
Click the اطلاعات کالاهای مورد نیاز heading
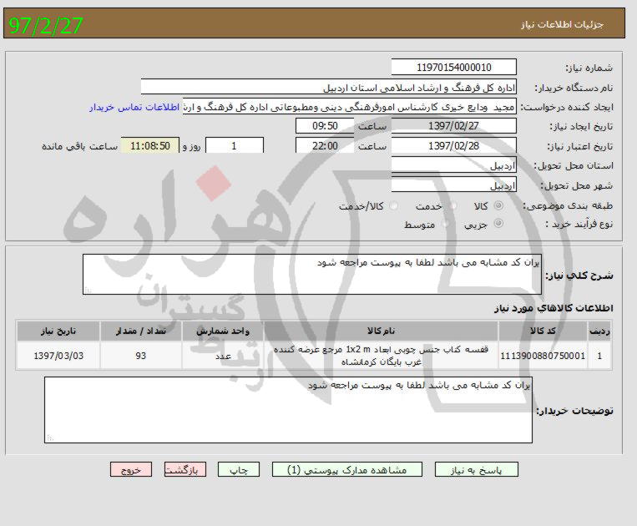(x=554, y=308)
